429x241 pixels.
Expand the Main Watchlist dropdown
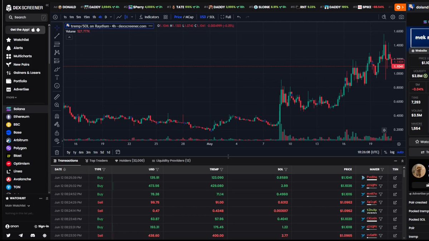tap(18, 206)
